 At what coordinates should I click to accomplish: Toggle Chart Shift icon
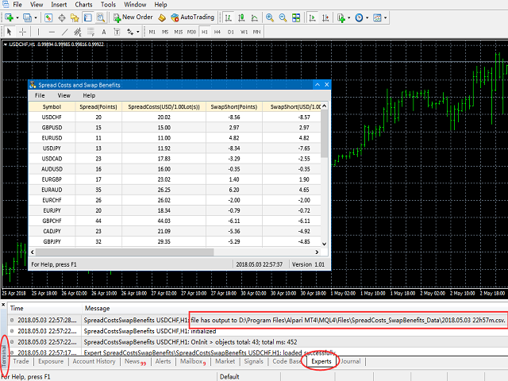[325, 17]
